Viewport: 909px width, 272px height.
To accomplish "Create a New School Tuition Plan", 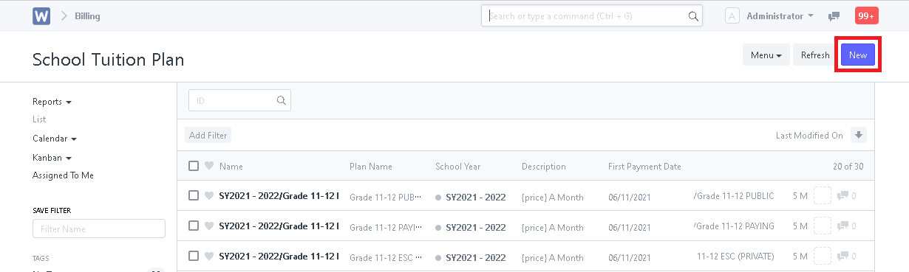I will point(858,55).
